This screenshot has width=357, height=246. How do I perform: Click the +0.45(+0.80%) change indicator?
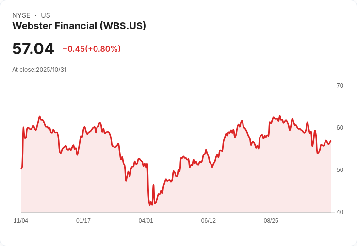(x=92, y=49)
